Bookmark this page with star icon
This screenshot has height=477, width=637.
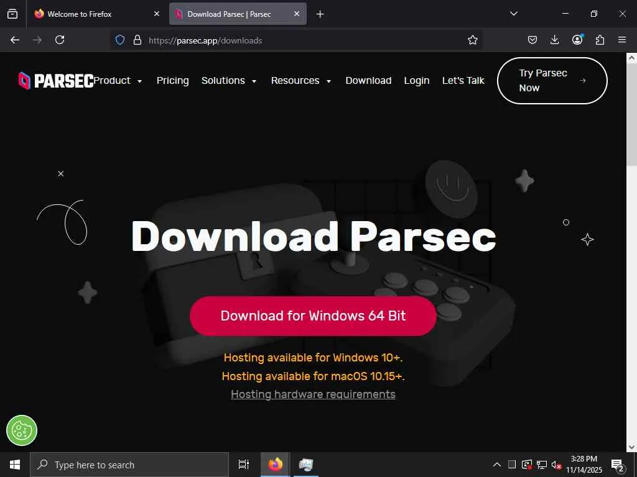pos(473,40)
